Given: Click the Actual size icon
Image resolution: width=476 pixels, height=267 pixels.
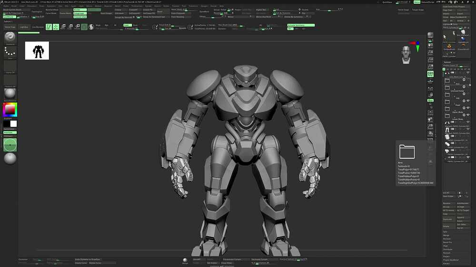Looking at the screenshot, I should click(x=430, y=59).
